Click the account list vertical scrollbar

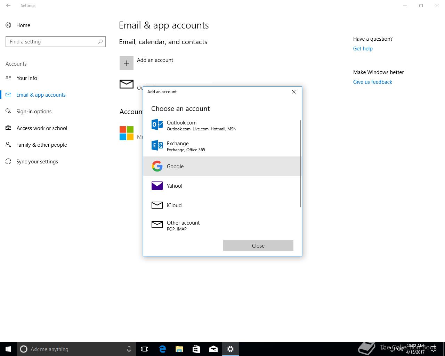tap(300, 163)
